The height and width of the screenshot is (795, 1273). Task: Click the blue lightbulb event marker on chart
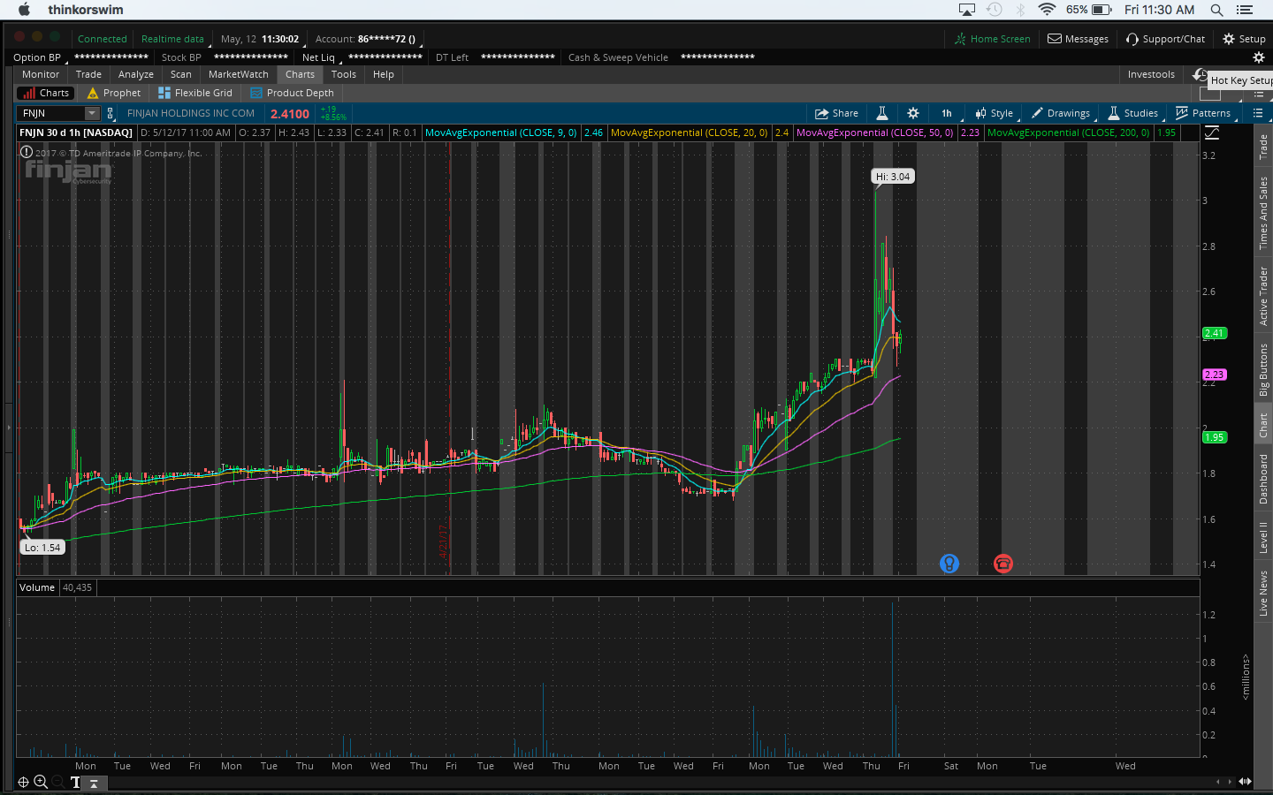tap(949, 564)
